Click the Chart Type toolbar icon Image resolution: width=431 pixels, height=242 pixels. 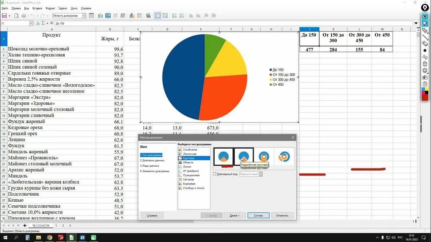[x=100, y=15]
